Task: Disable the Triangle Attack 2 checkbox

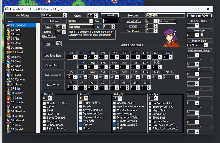Action: point(115,125)
